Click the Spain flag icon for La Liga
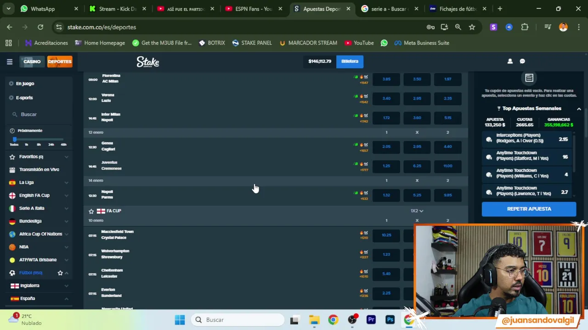This screenshot has height=330, width=588. pyautogui.click(x=12, y=182)
